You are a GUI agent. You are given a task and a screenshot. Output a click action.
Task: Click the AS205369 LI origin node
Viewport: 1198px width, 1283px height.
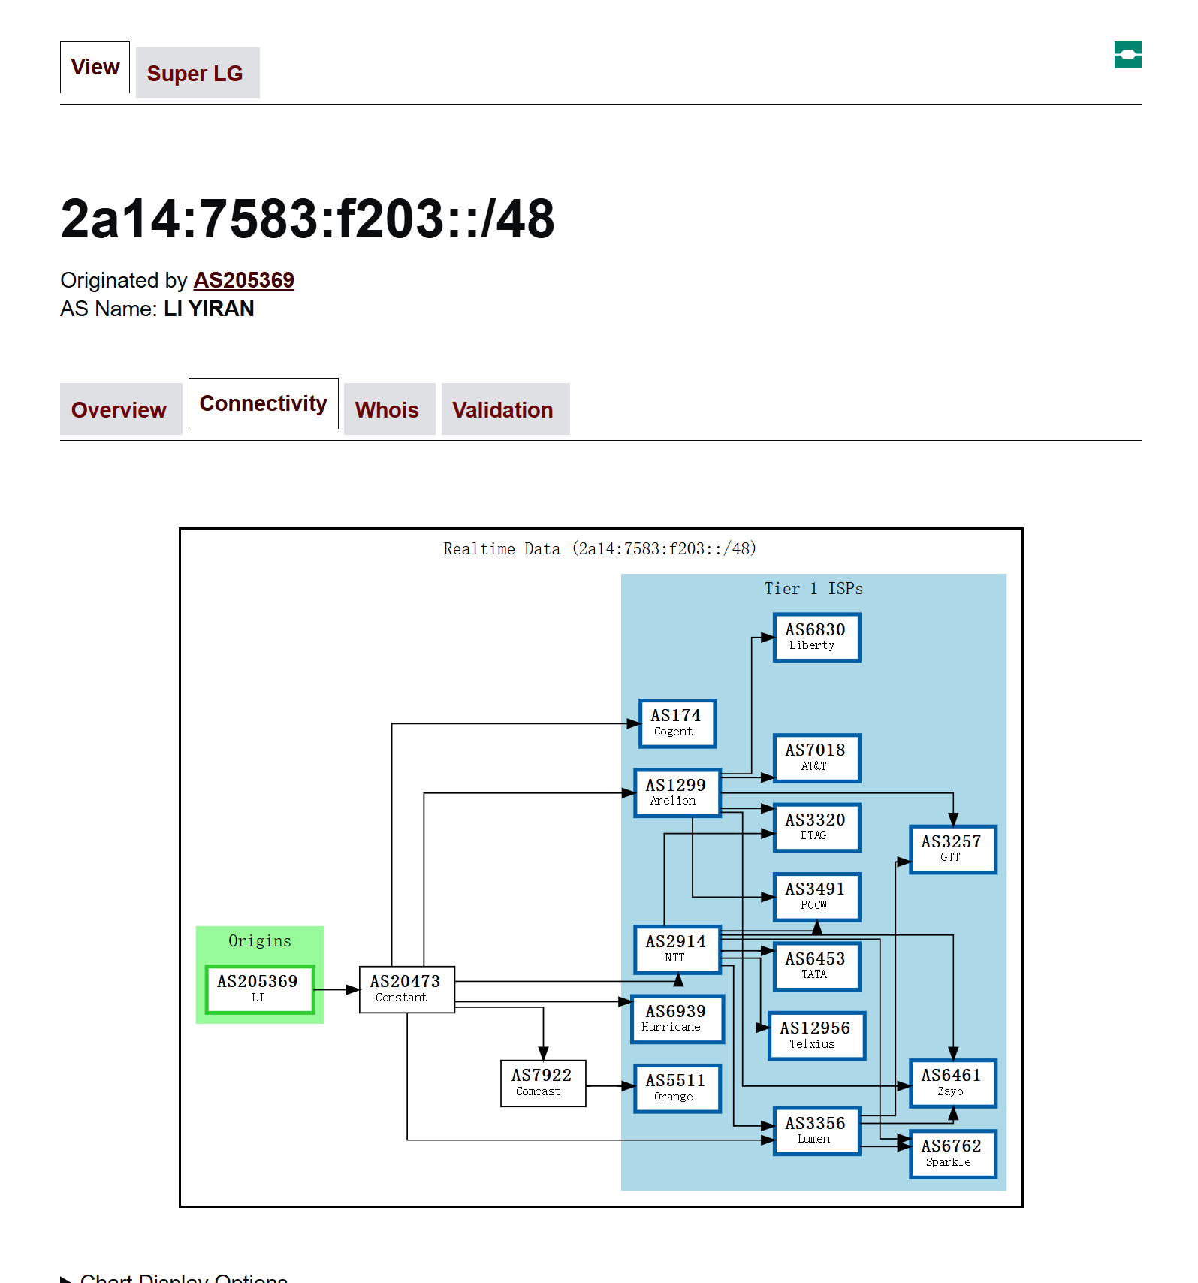click(x=259, y=989)
